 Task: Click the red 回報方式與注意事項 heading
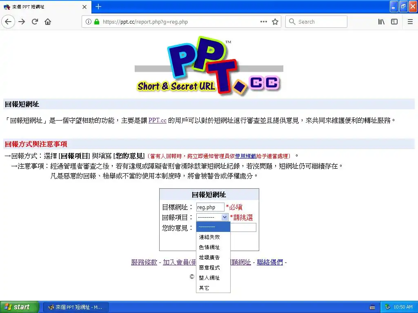pos(36,144)
